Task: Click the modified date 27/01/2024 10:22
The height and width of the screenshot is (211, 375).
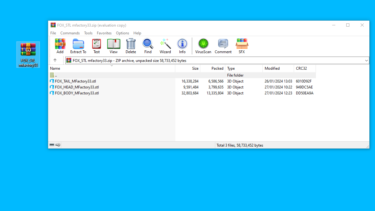Action: pos(278,87)
